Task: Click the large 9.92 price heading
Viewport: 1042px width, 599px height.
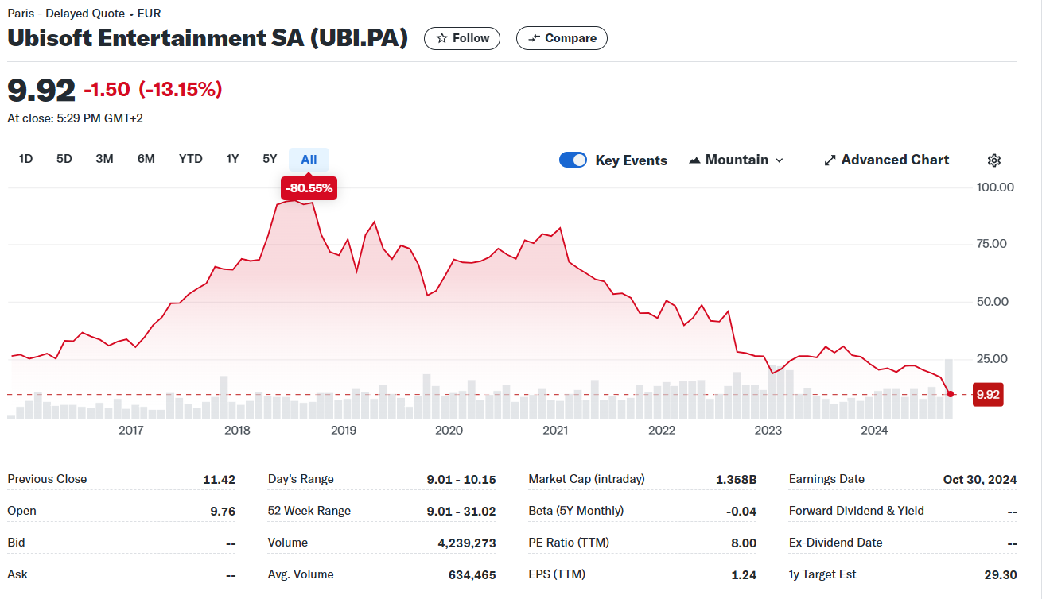Action: click(41, 90)
